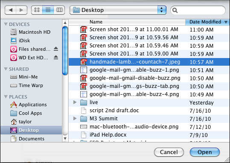This screenshot has height=163, width=230.
Task: Select Screen shot at 10.59.56 AM file
Action: coord(149,38)
